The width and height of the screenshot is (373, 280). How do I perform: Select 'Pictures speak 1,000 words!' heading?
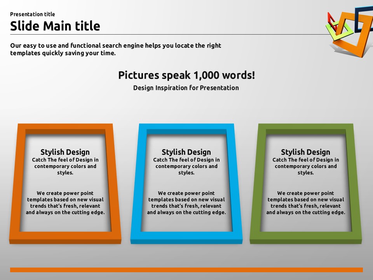tap(186, 75)
